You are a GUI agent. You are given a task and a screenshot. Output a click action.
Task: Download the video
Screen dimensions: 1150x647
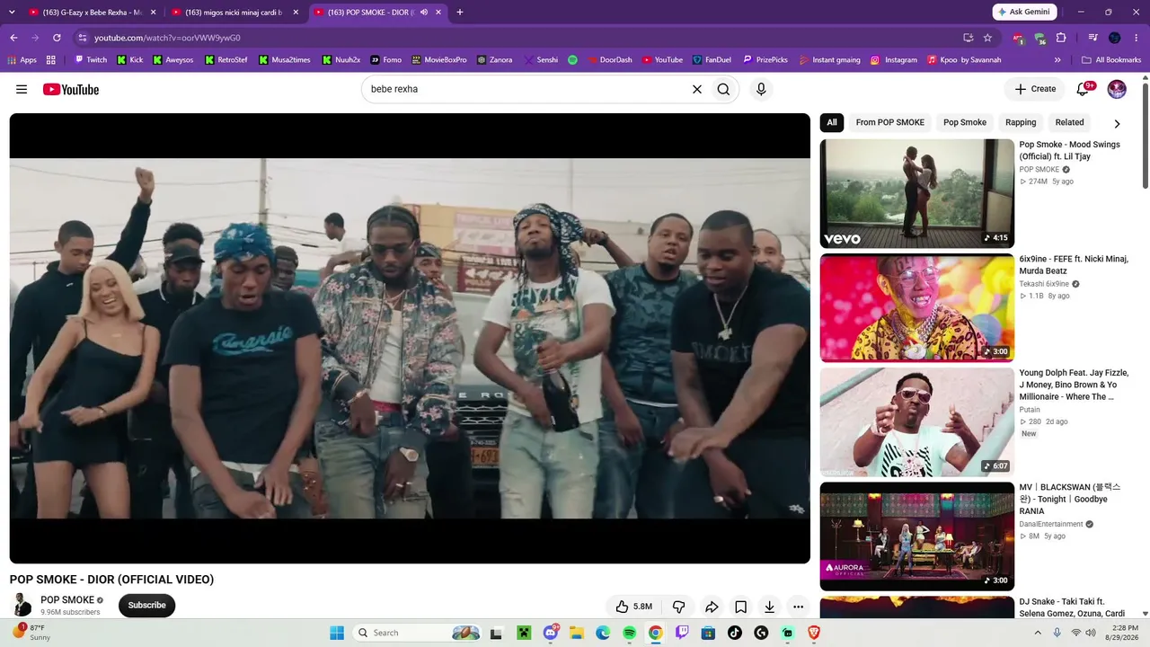pos(769,607)
